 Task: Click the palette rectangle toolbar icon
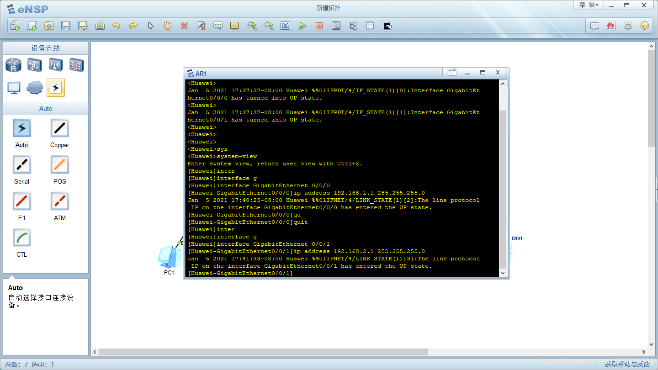tap(234, 26)
